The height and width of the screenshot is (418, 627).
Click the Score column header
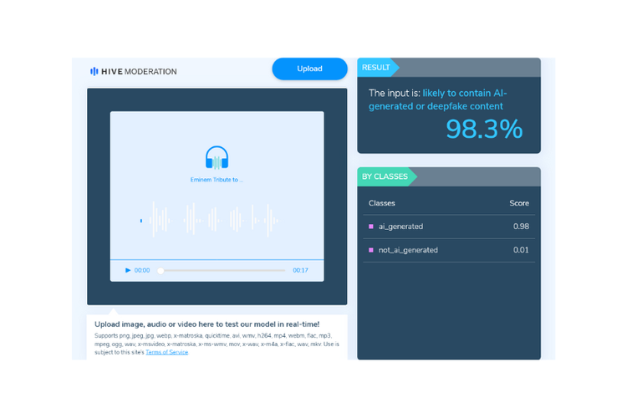pos(519,203)
